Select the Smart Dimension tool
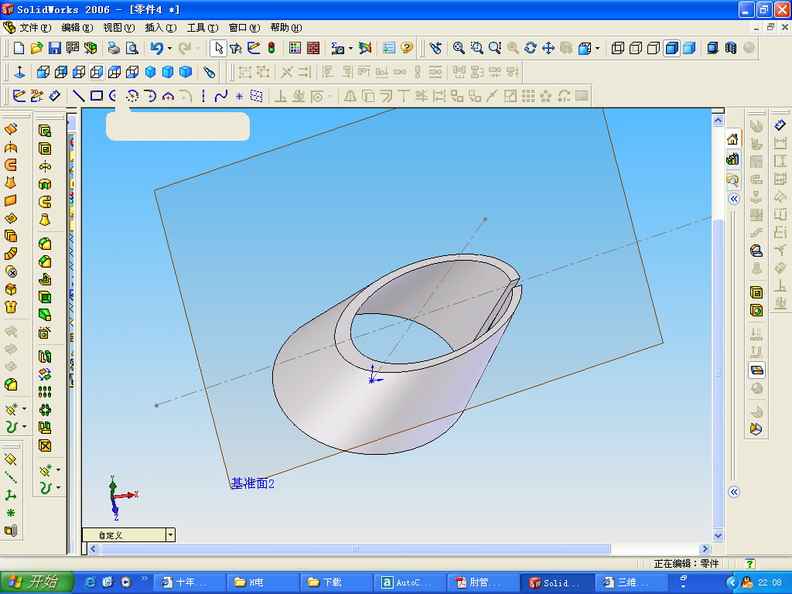 point(55,96)
